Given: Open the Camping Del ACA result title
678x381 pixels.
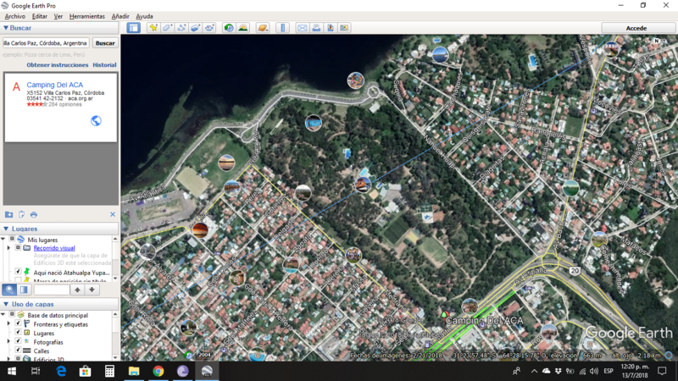Looking at the screenshot, I should [55, 85].
